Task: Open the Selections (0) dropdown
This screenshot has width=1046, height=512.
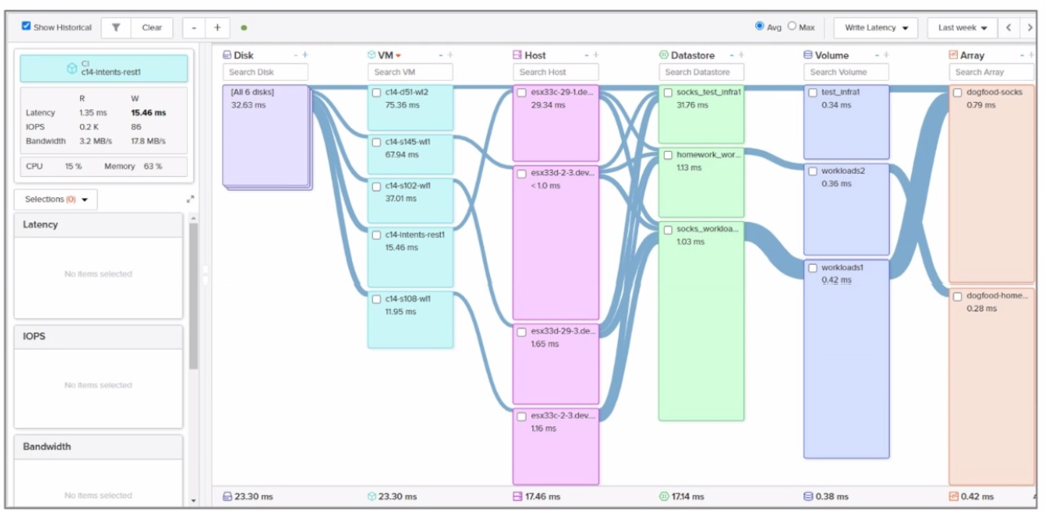Action: pyautogui.click(x=56, y=200)
